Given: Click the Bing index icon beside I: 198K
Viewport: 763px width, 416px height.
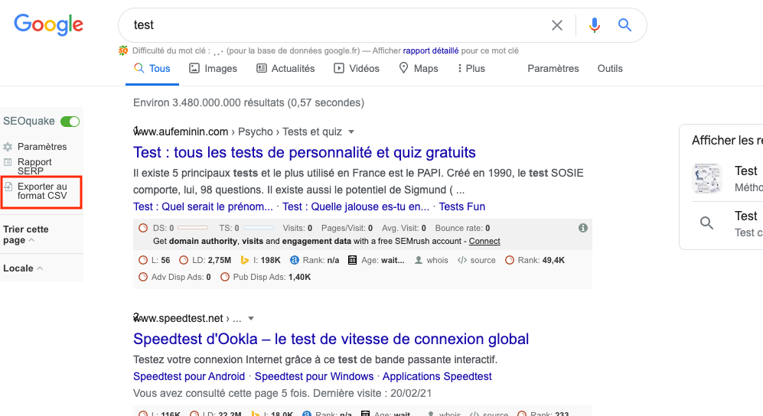Looking at the screenshot, I should click(x=245, y=260).
